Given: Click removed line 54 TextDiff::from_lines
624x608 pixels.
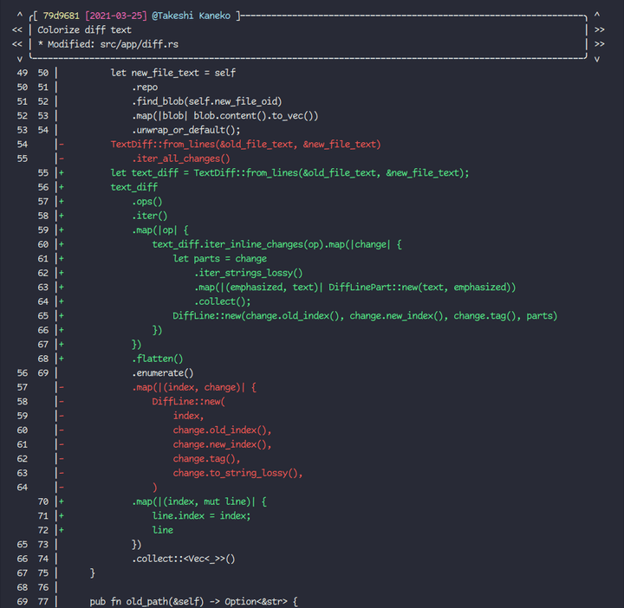Looking at the screenshot, I should pos(245,145).
